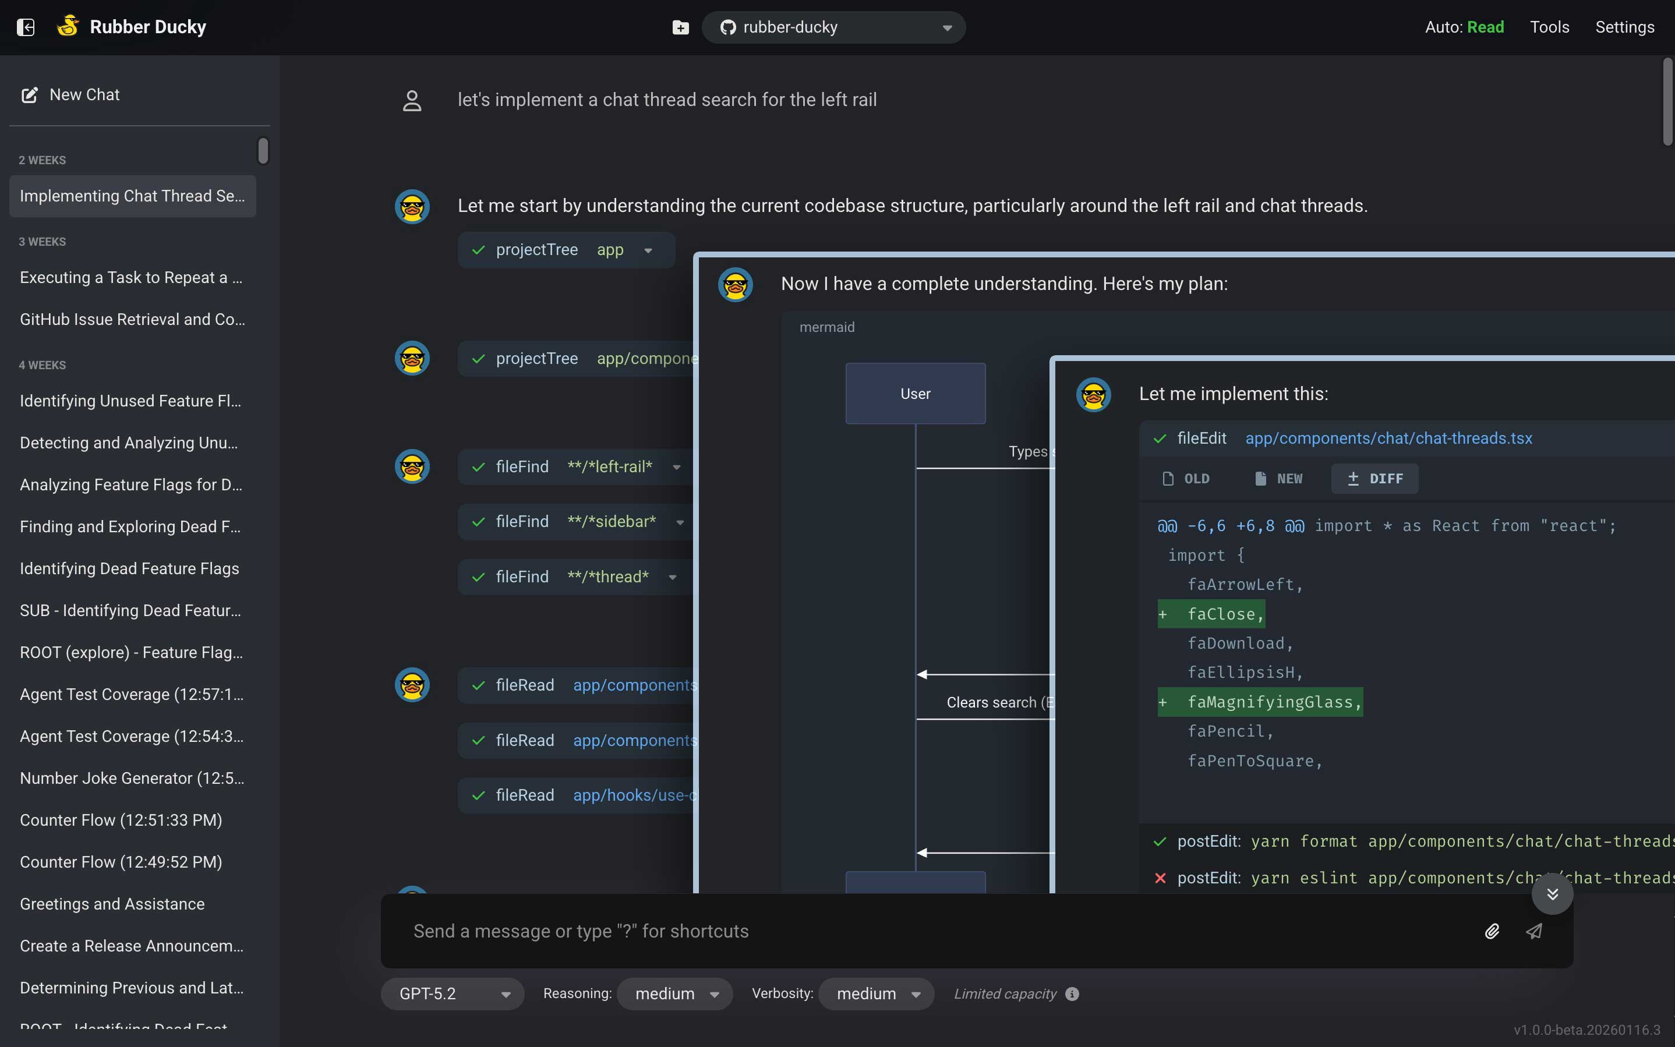
Task: Click the paperclip attachment icon
Action: tap(1492, 931)
